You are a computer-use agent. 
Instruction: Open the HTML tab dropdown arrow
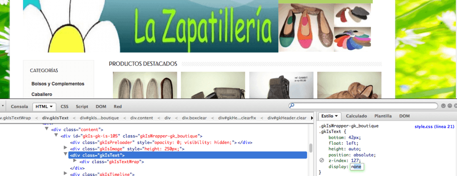(x=51, y=107)
